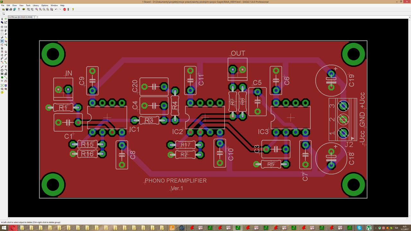Open the Errors list icon

coord(2,92)
